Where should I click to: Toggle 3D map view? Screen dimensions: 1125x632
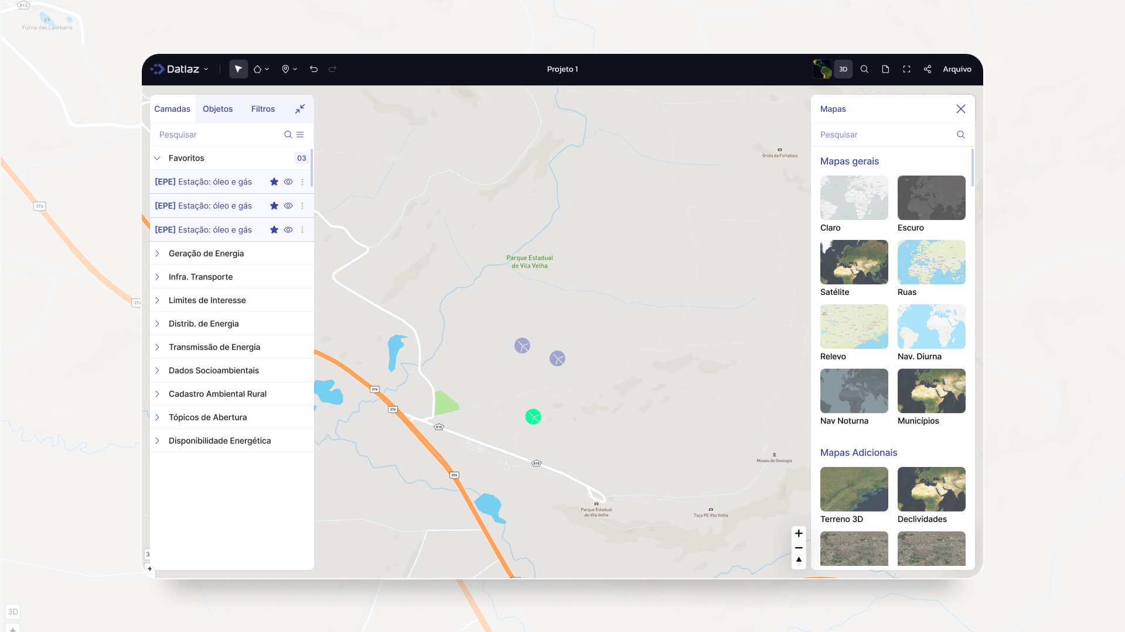point(843,69)
